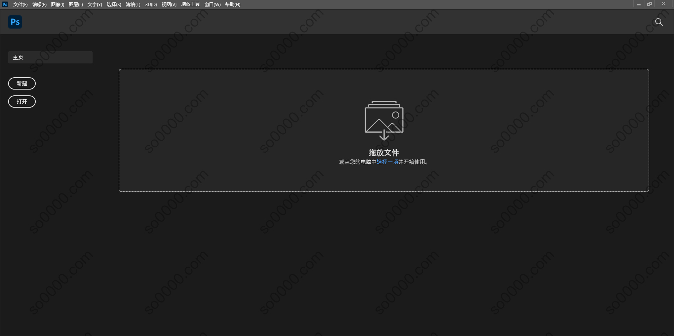
Task: Click the 新建 button
Action: pos(22,83)
